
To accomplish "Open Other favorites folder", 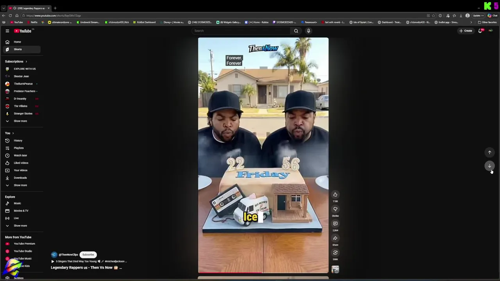I will click(x=487, y=22).
